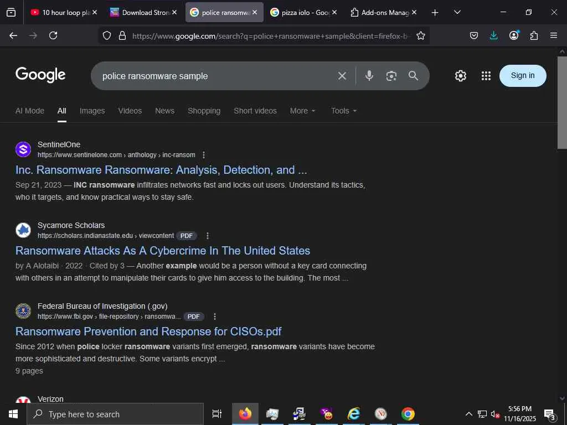Launch Internet Explorer from taskbar
Screen dimensions: 567x425
click(353, 414)
